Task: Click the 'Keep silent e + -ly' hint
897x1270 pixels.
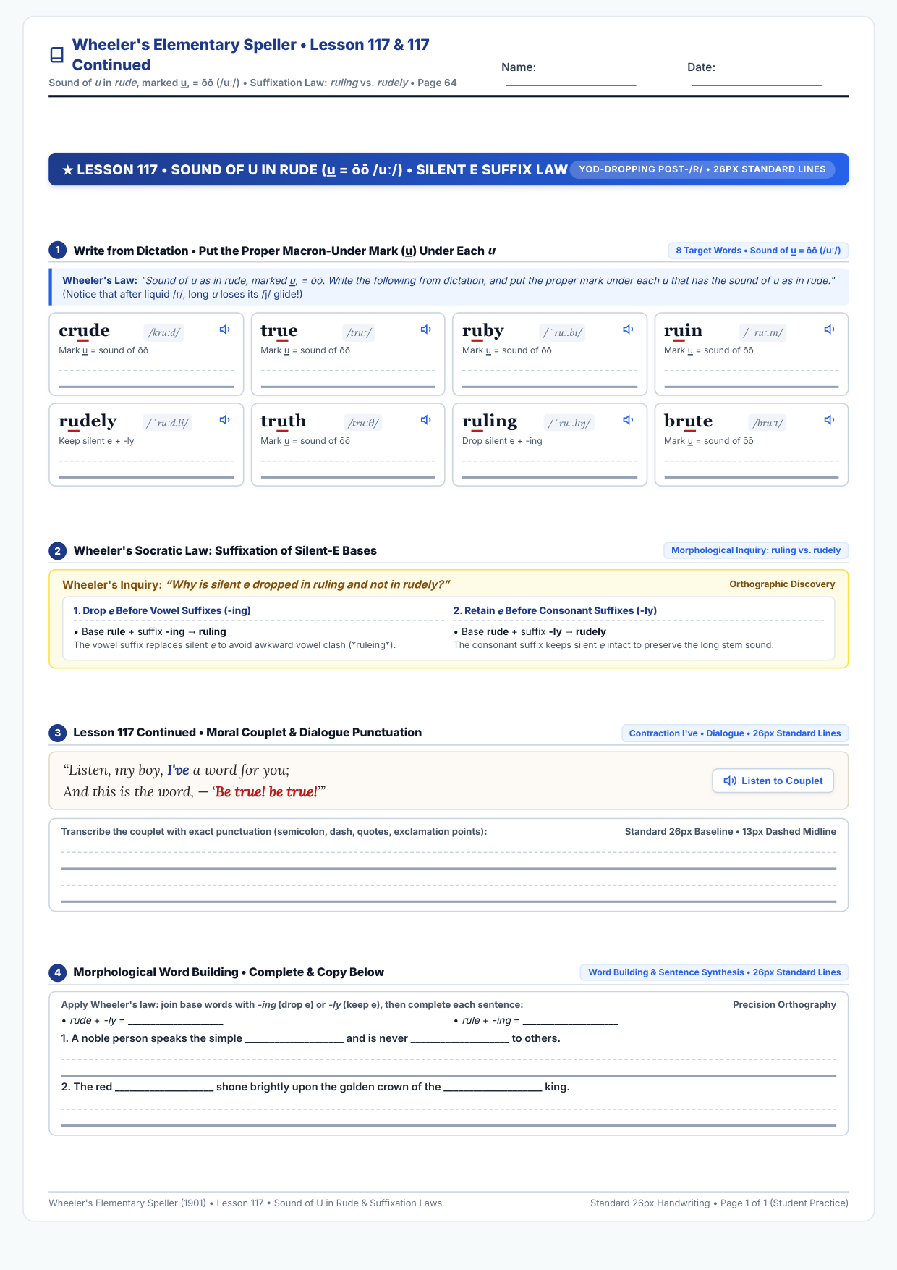Action: pos(96,441)
